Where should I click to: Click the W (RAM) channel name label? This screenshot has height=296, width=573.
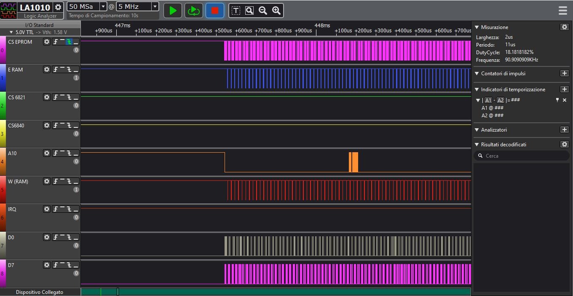pos(18,181)
